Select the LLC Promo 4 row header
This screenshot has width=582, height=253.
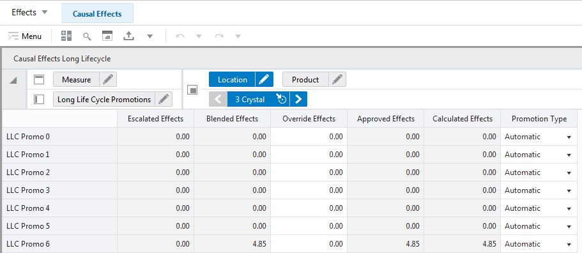click(59, 208)
